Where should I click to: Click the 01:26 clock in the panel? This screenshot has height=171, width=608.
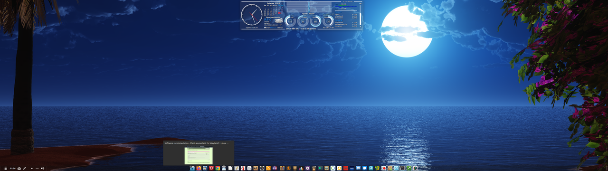pos(13,168)
